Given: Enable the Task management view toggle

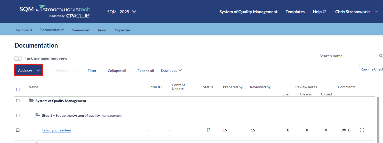Looking at the screenshot, I should pyautogui.click(x=18, y=58).
